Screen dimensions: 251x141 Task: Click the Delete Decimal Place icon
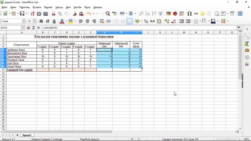173,21
